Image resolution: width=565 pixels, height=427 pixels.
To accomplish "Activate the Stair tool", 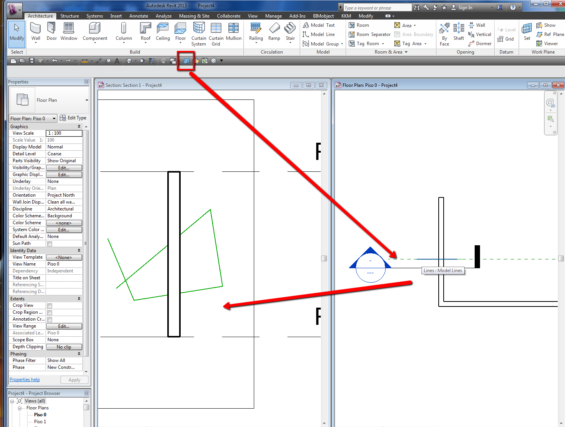I will pyautogui.click(x=290, y=32).
